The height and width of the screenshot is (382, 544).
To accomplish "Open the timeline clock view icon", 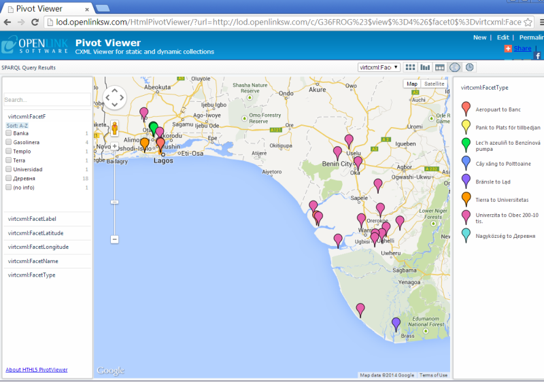I will (x=469, y=67).
